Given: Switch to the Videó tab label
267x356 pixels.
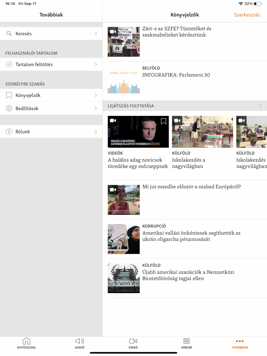Looking at the screenshot, I should (133, 347).
